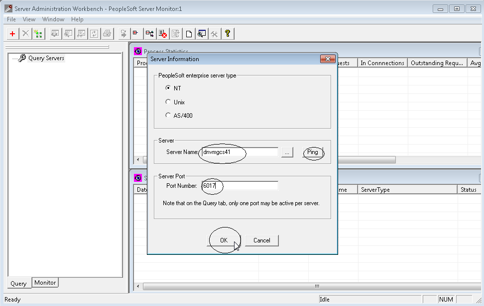The image size is (484, 306).
Task: Click the wrench icon beside Query Servers
Action: tap(22, 58)
